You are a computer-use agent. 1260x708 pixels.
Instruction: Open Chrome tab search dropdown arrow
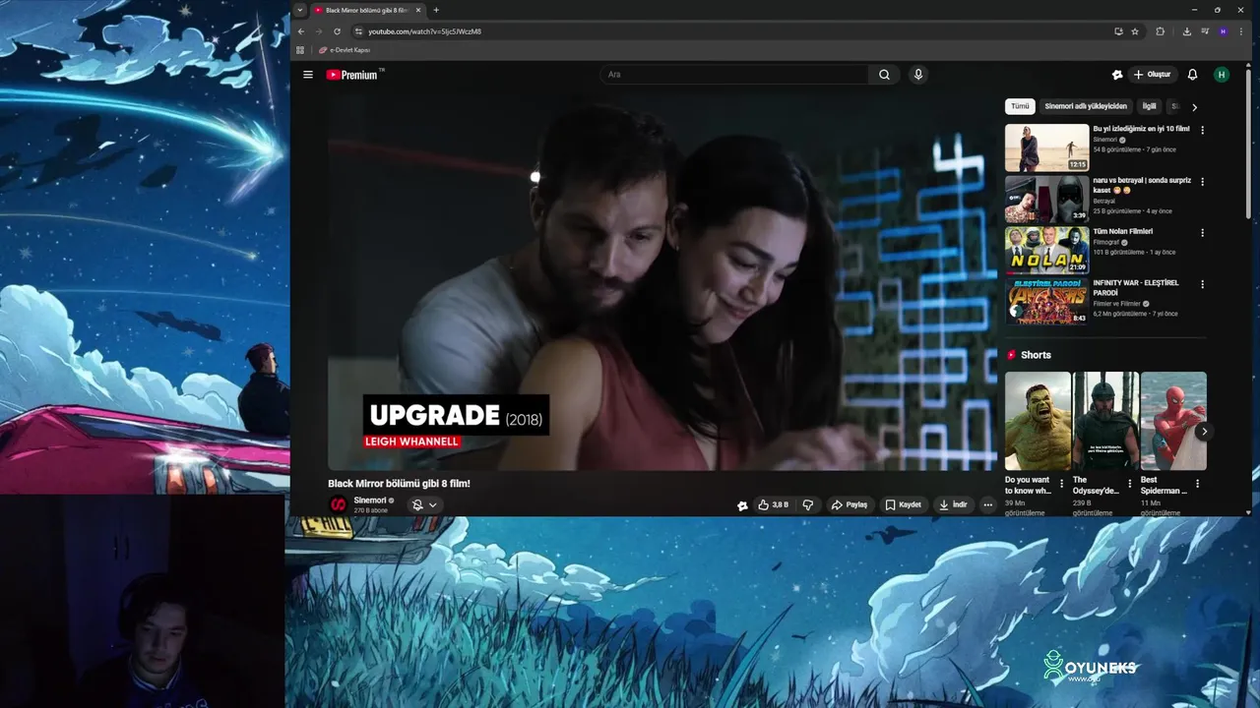point(300,10)
